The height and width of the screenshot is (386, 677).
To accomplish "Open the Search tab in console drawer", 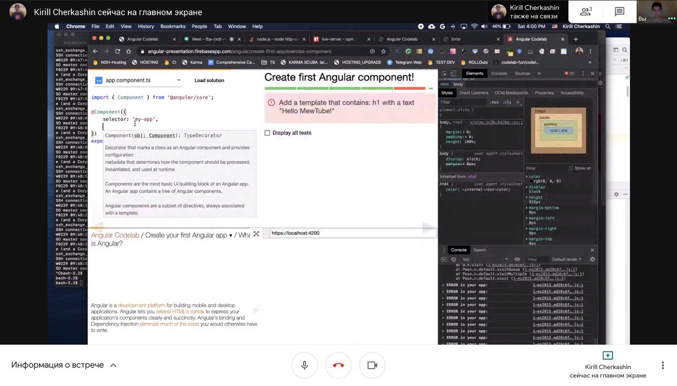I will coord(480,250).
